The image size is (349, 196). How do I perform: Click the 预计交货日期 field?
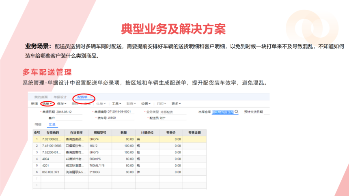coord(267,112)
